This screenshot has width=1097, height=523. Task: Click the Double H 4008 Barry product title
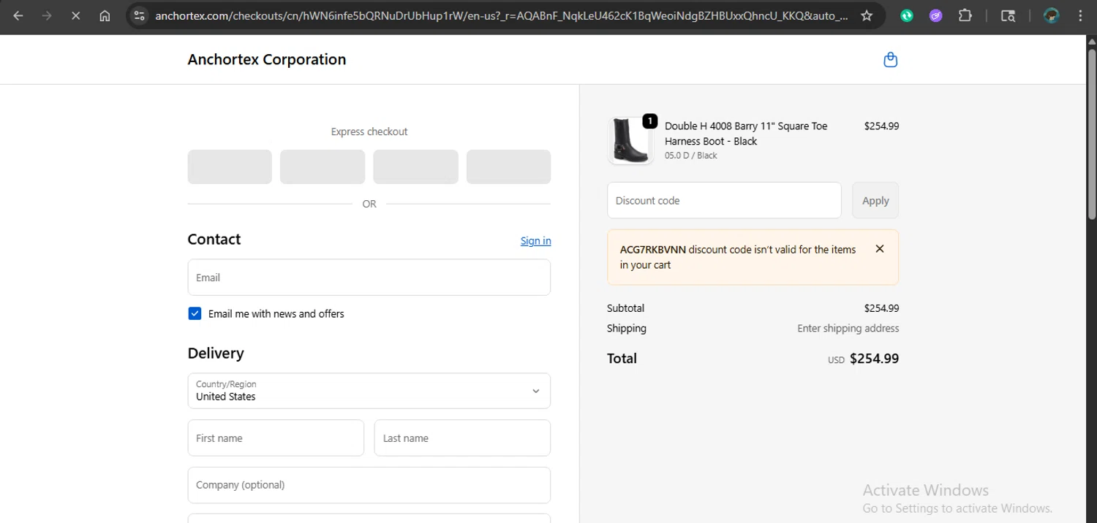click(746, 134)
